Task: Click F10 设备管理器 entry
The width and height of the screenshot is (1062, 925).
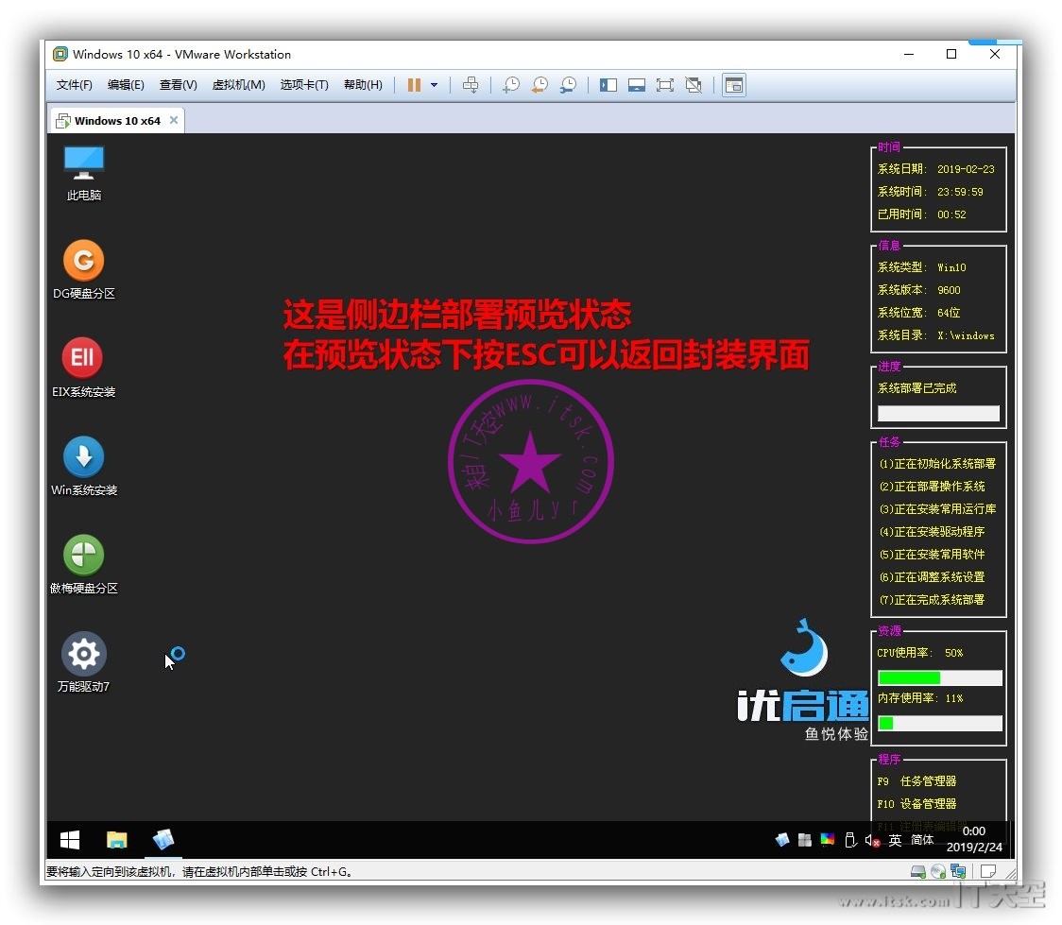Action: 916,804
